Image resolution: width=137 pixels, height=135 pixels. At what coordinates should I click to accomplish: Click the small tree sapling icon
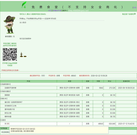tap(21, 55)
